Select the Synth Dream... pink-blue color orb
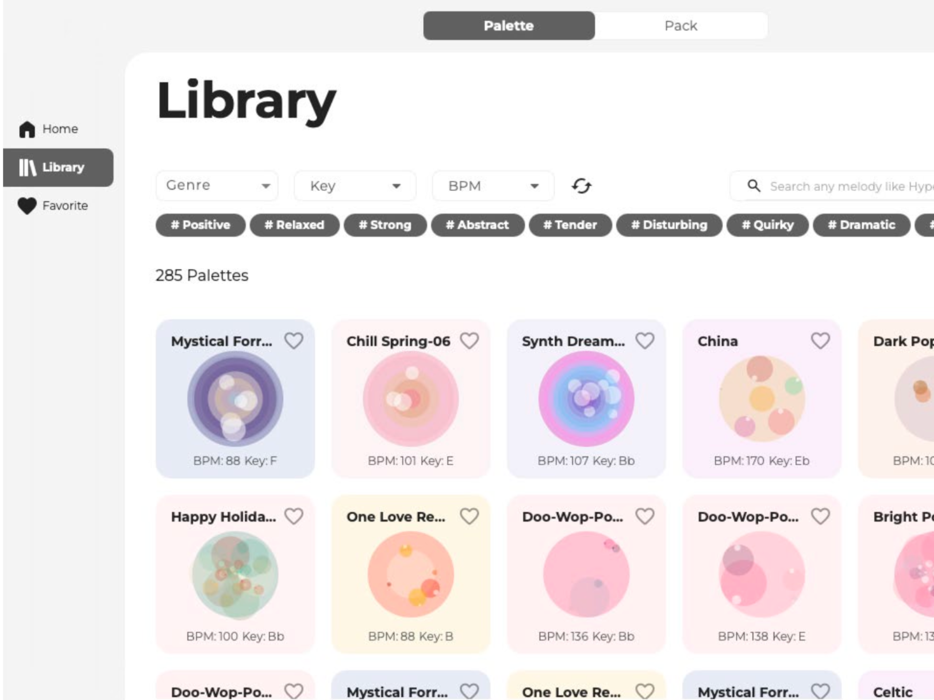 [x=586, y=399]
